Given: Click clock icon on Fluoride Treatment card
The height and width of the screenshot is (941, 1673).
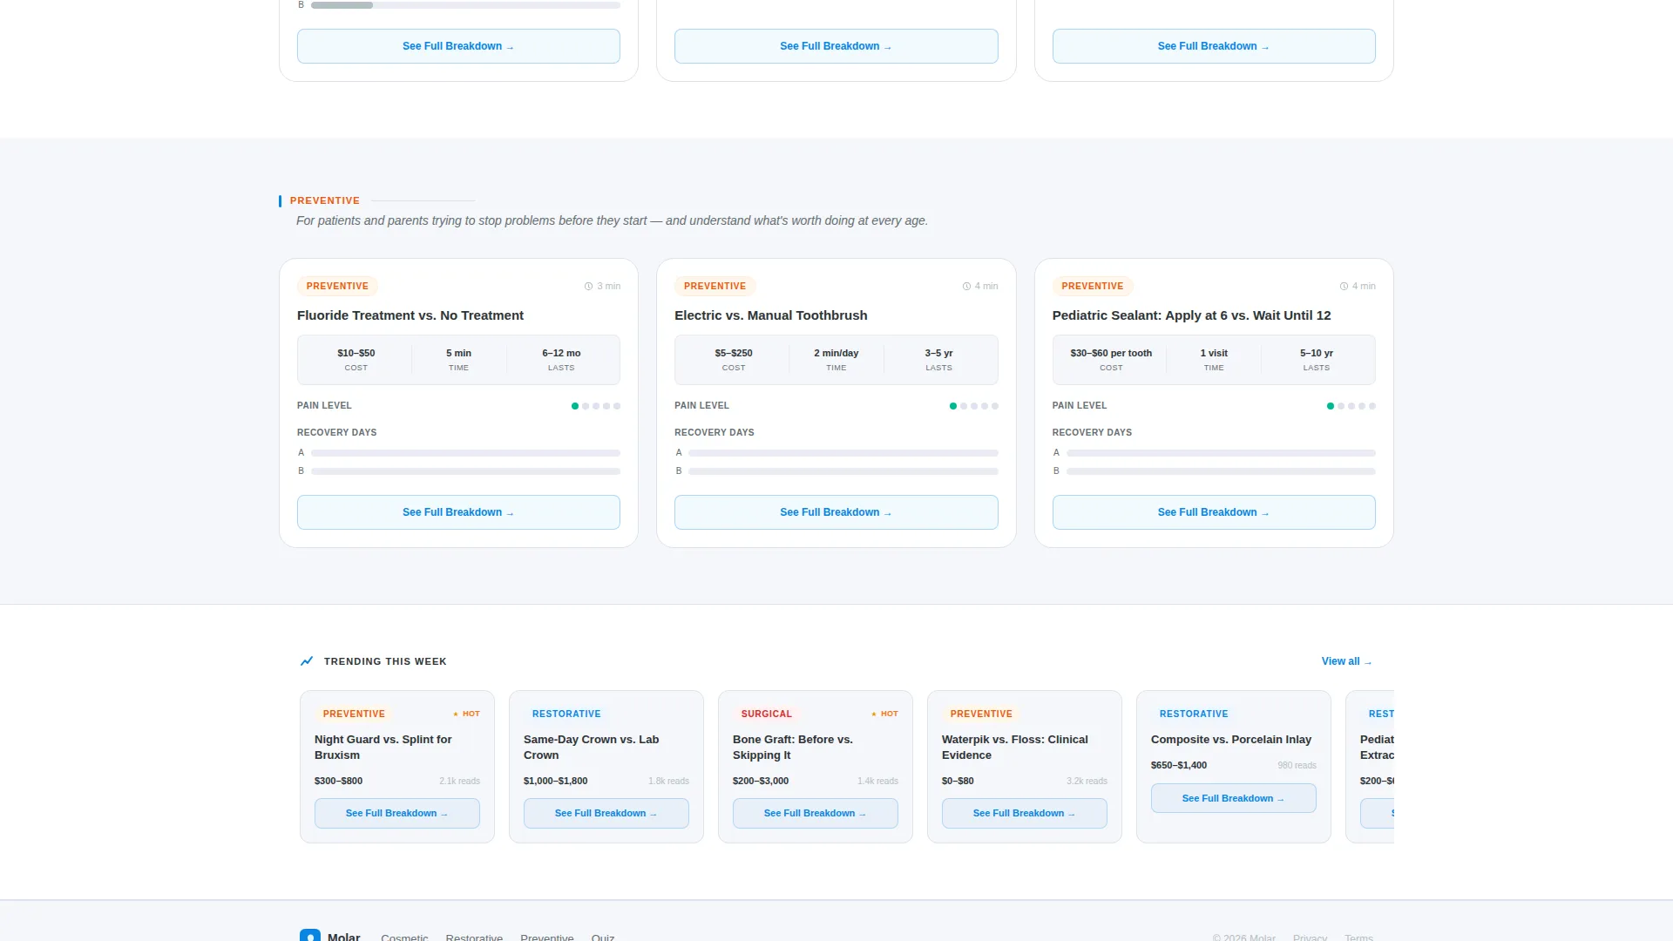Looking at the screenshot, I should [588, 286].
